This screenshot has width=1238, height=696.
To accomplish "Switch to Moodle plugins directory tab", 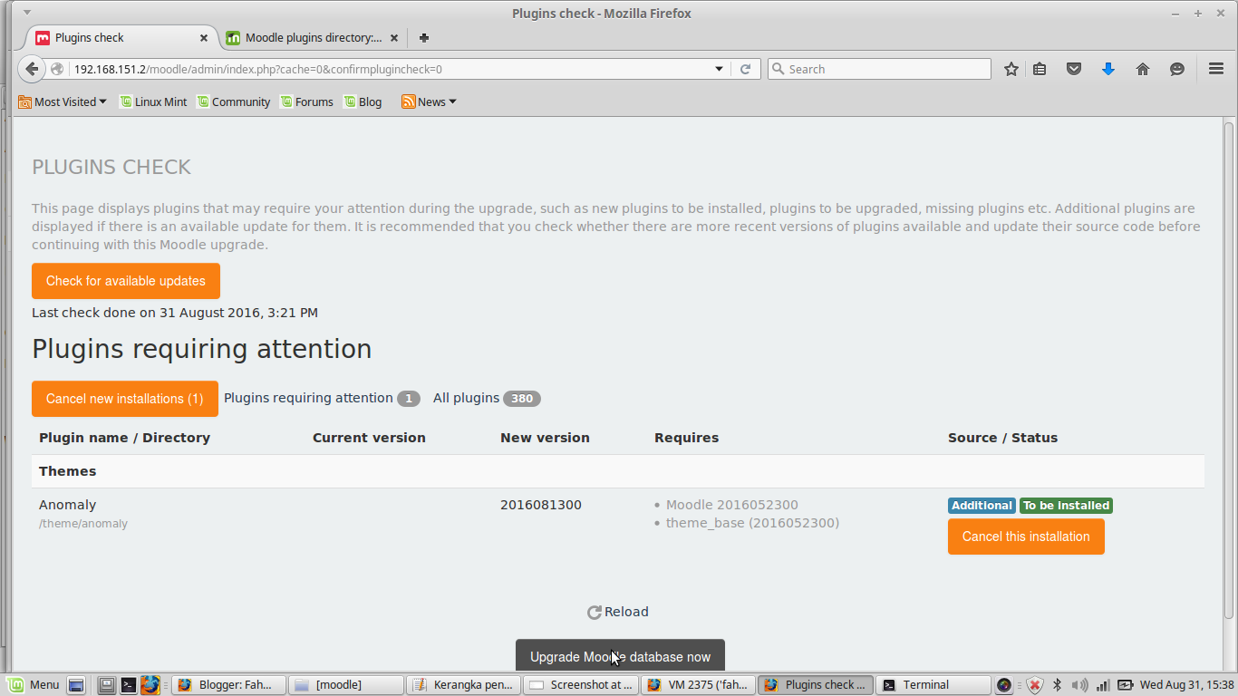I will [x=311, y=38].
